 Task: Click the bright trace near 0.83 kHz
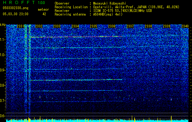(76, 80)
